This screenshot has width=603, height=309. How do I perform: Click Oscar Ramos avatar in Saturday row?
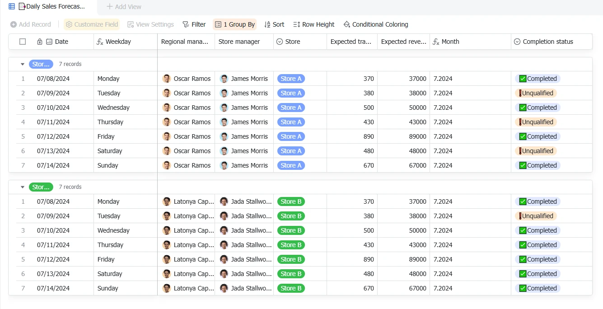click(167, 151)
